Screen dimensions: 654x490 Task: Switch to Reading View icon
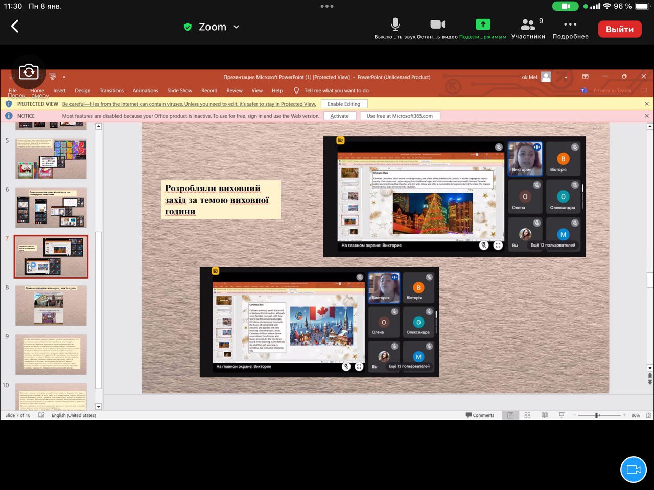click(545, 415)
